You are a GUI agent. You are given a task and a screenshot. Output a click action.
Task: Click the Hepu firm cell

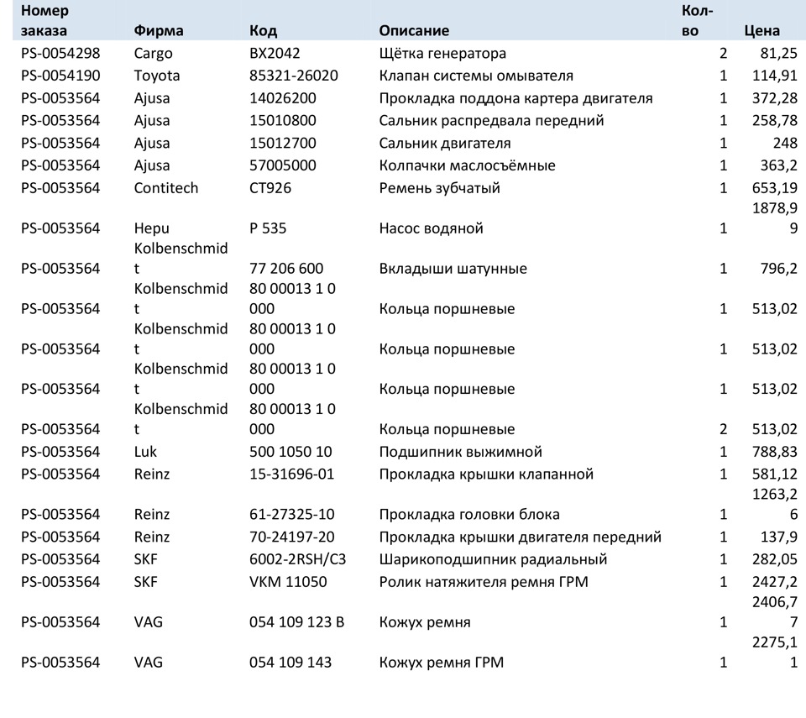152,228
